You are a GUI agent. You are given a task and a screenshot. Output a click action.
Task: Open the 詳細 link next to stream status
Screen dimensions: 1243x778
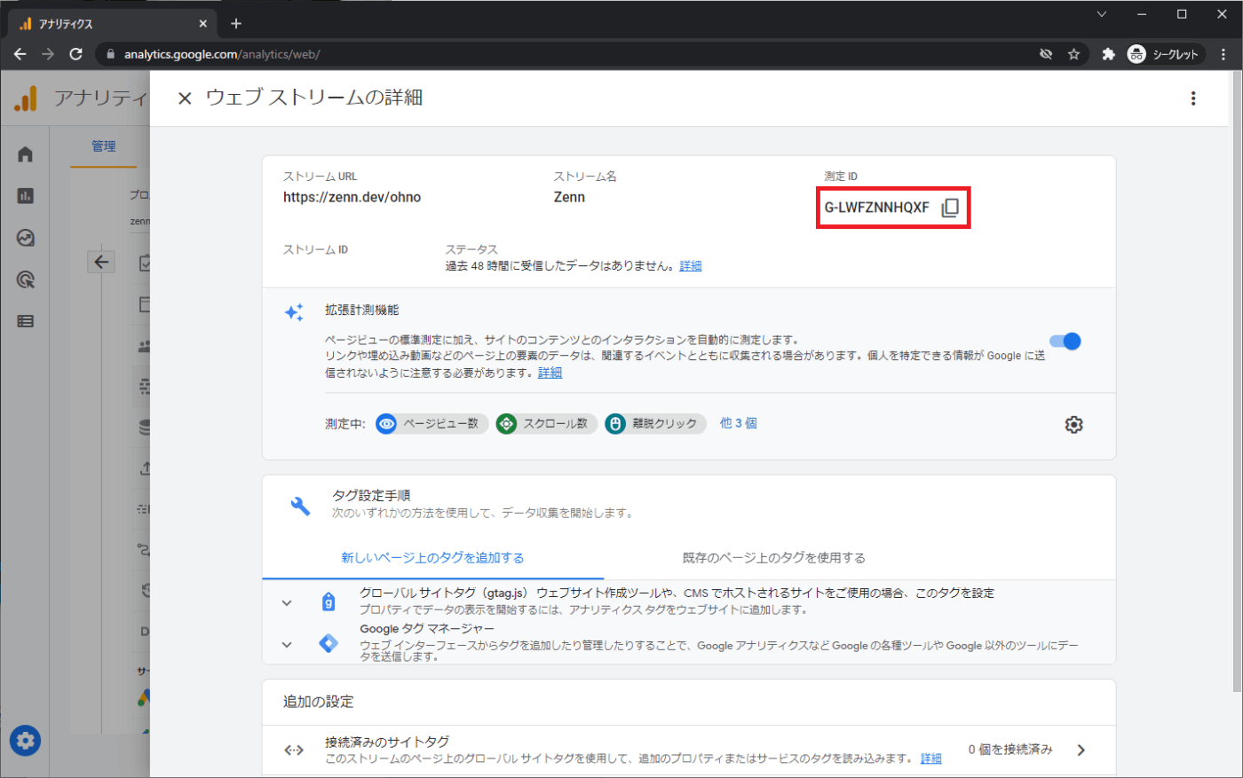coord(691,266)
